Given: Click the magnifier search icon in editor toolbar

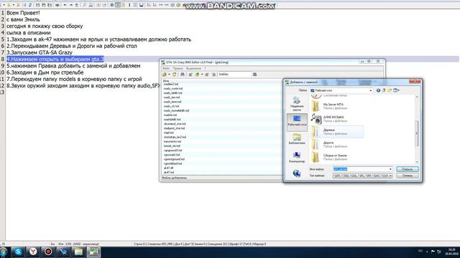Looking at the screenshot, I should (85, 5).
